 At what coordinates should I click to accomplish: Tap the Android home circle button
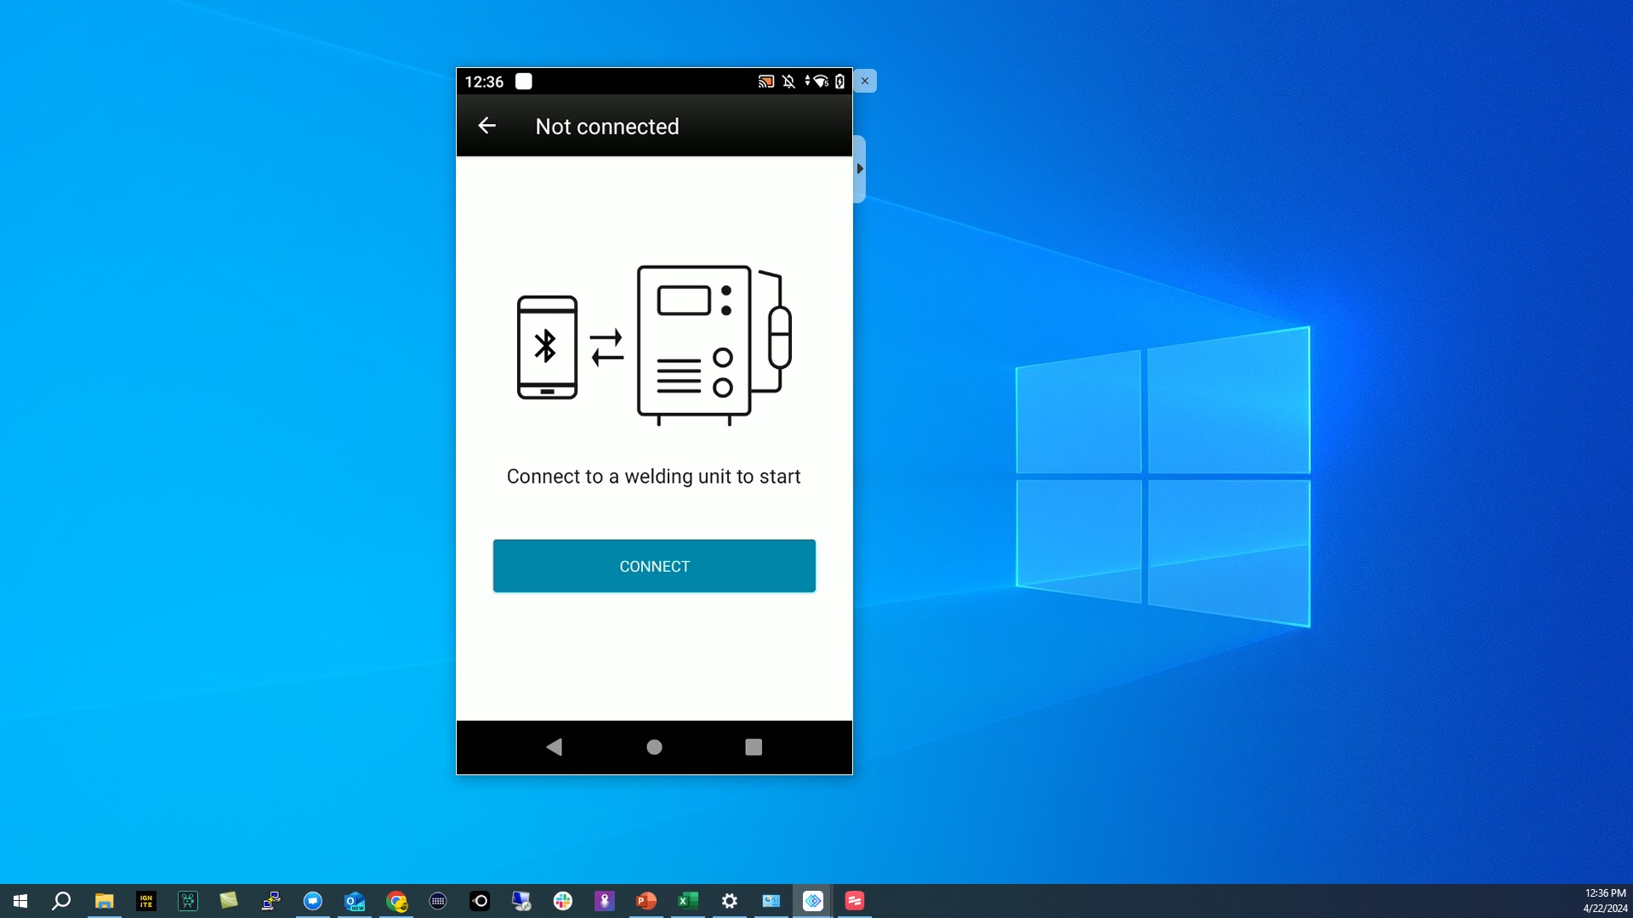[x=654, y=747]
